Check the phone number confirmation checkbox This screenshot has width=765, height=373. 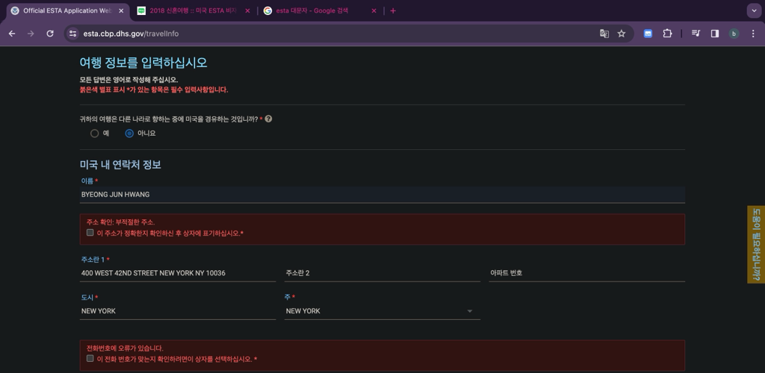(x=90, y=359)
